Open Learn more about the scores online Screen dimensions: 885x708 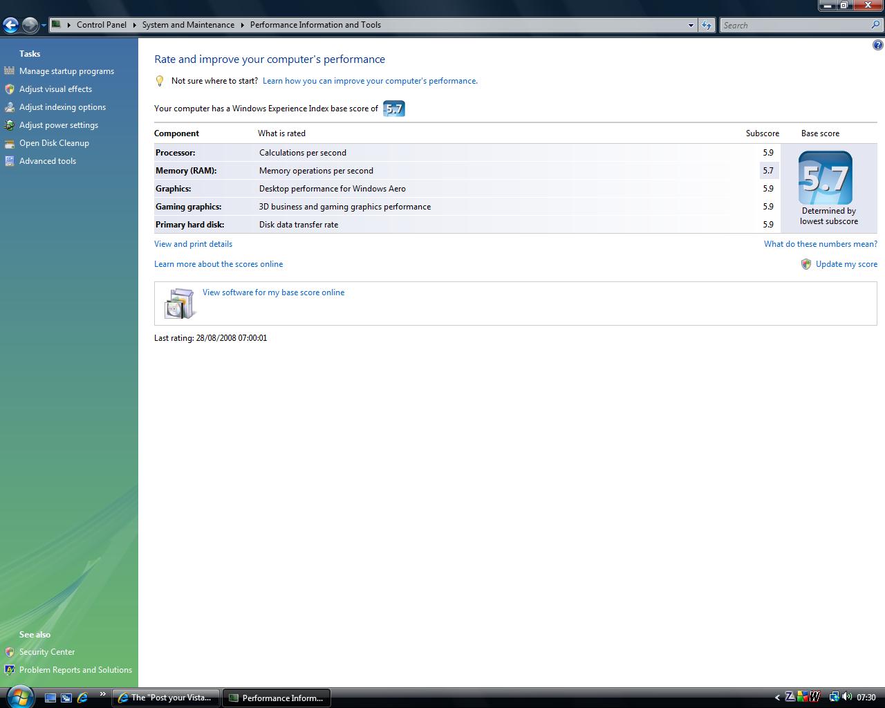pyautogui.click(x=218, y=264)
